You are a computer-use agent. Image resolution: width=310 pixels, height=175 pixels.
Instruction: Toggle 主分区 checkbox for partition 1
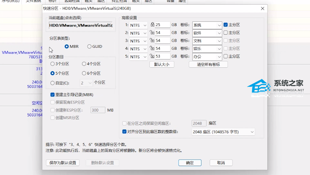232,25
